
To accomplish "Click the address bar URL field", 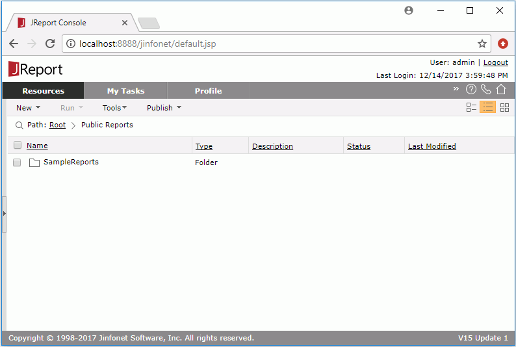I will click(x=276, y=44).
